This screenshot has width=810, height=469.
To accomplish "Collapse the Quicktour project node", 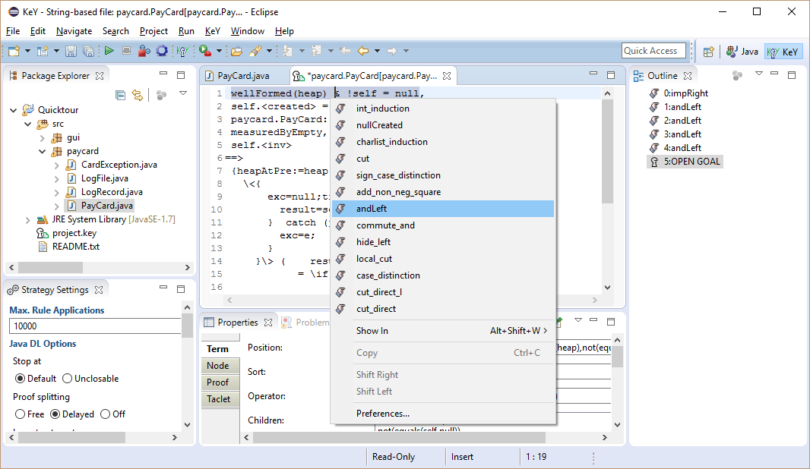I will pos(14,110).
